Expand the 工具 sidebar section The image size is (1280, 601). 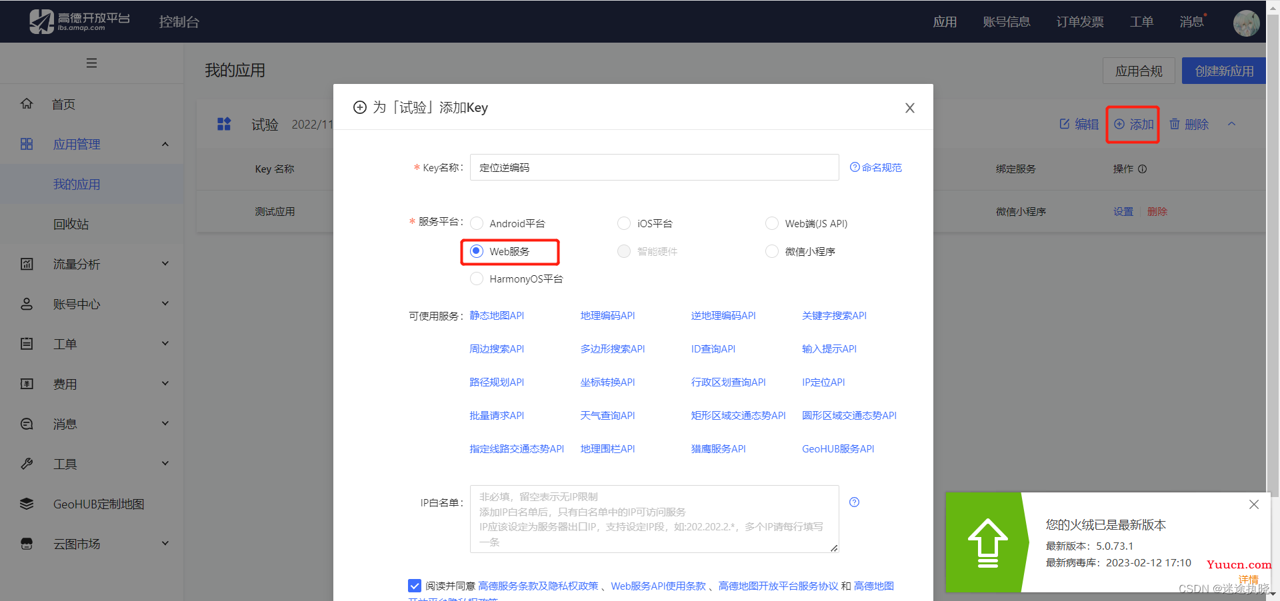tap(165, 464)
